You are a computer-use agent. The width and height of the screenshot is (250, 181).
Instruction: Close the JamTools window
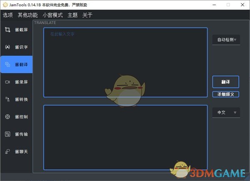point(242,5)
